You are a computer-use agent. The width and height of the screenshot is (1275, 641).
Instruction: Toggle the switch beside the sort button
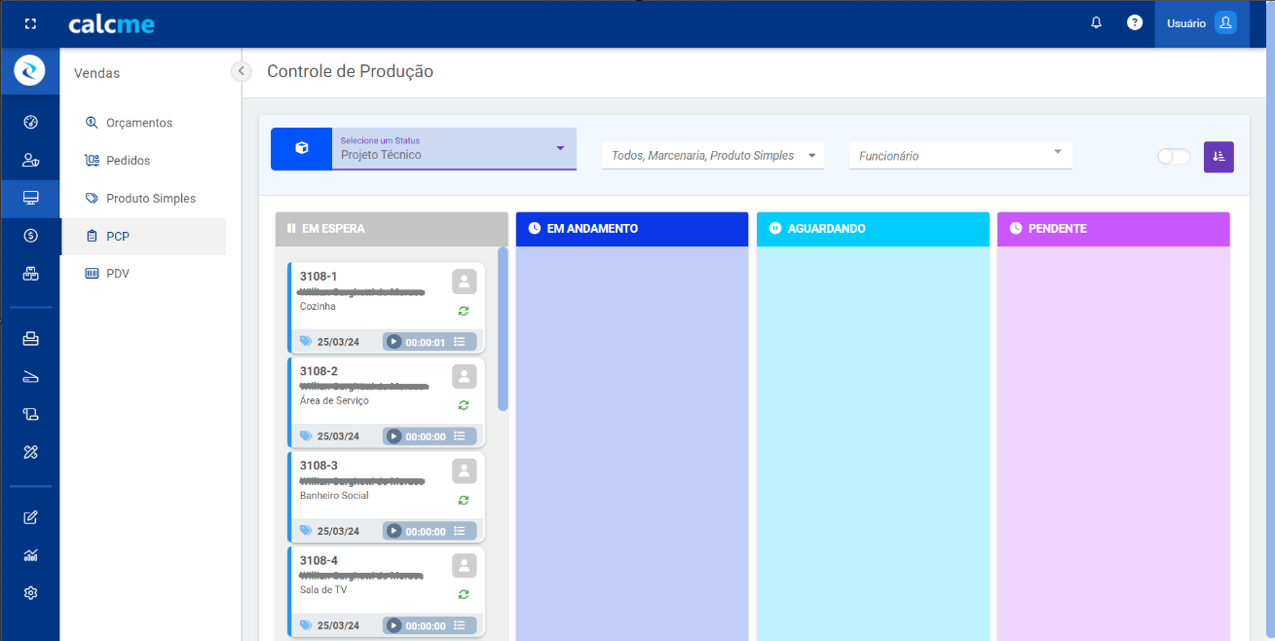(1174, 157)
